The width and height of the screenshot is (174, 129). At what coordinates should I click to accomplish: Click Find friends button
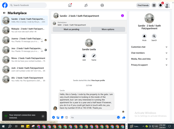point(143,5)
